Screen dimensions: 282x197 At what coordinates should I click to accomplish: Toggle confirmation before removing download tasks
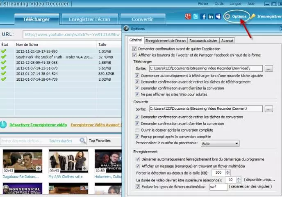137,82
